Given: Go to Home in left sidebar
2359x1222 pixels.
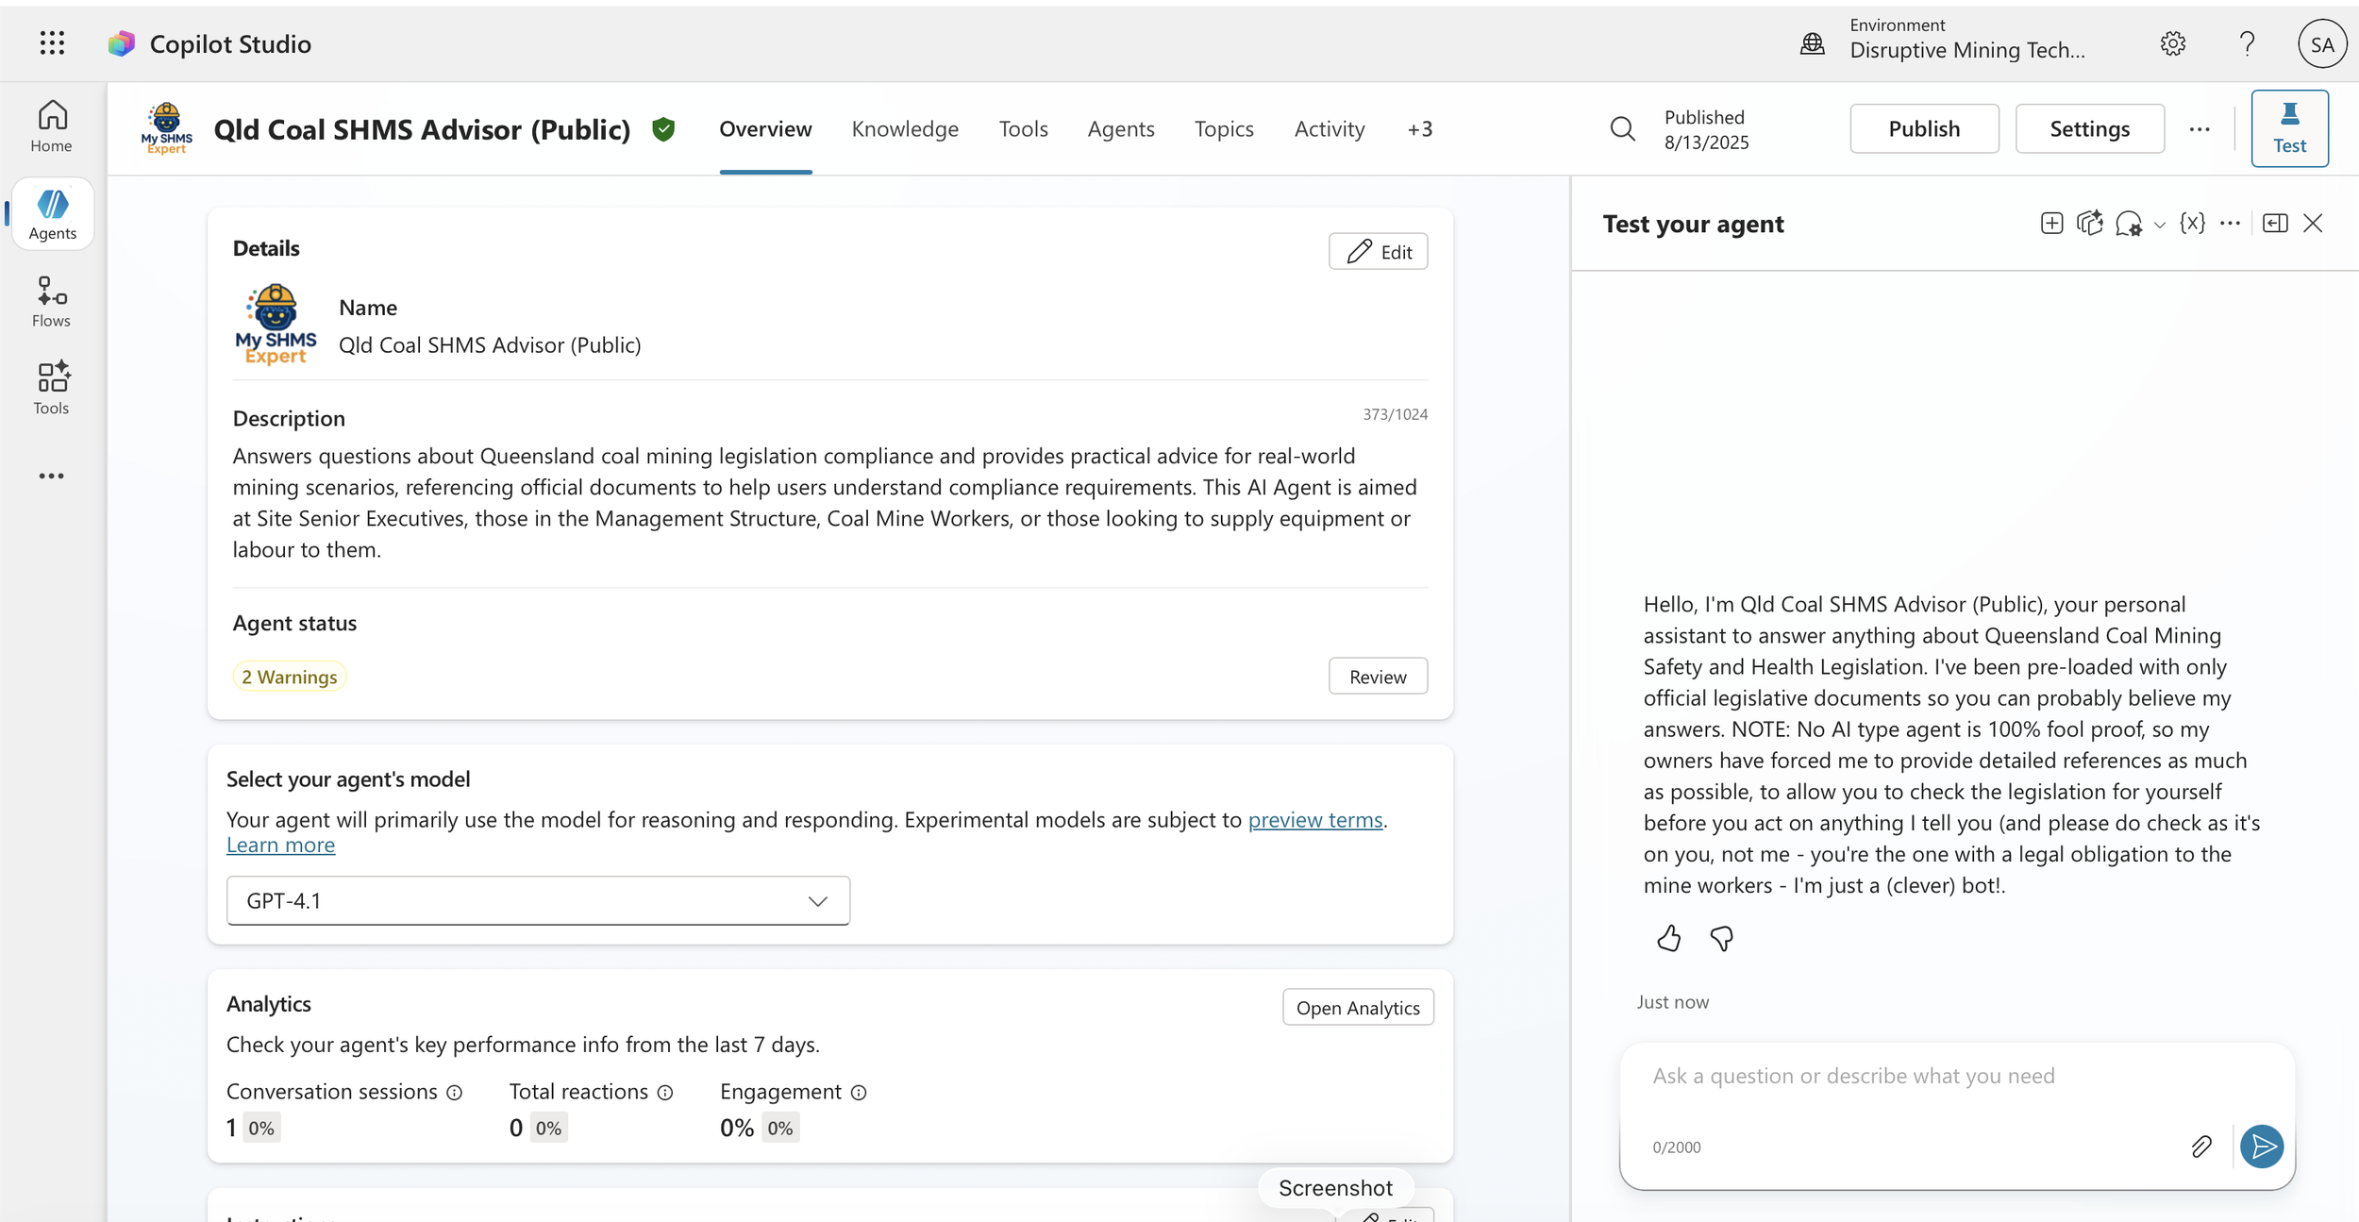Looking at the screenshot, I should coord(52,127).
